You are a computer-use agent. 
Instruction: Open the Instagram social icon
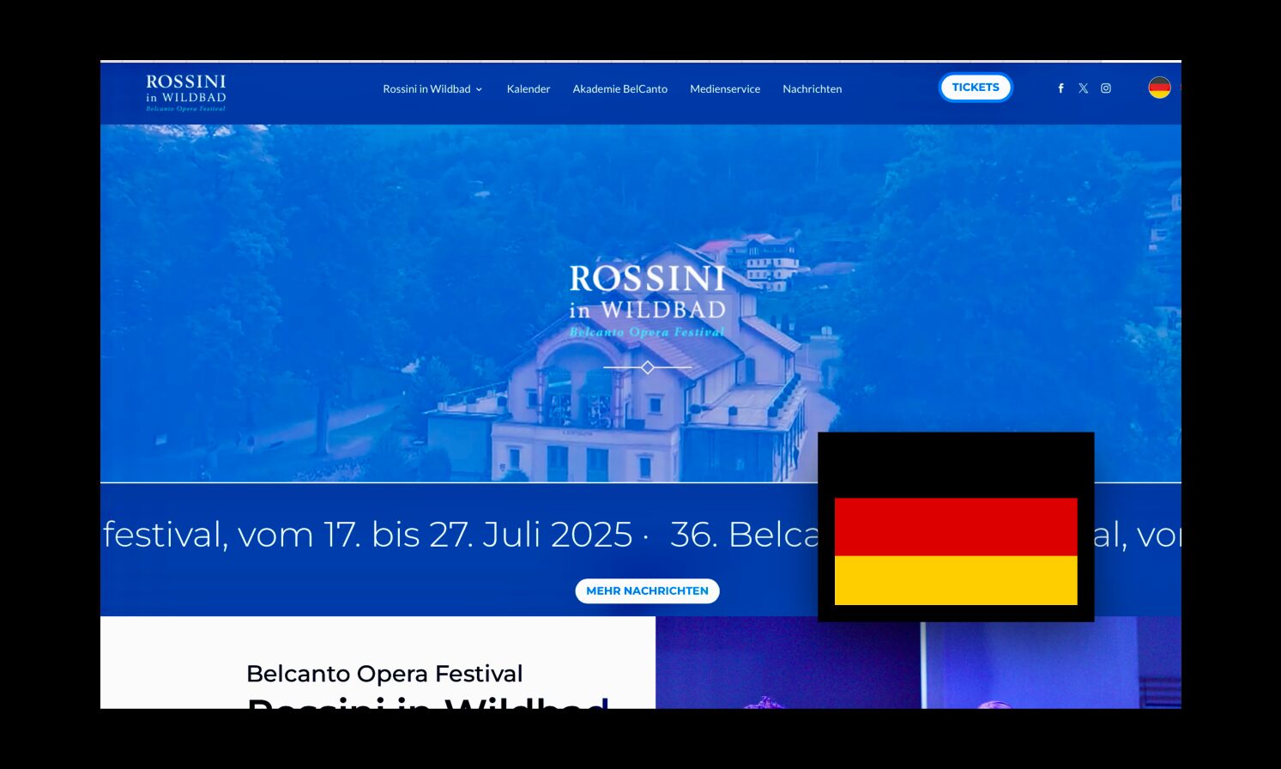click(x=1106, y=88)
